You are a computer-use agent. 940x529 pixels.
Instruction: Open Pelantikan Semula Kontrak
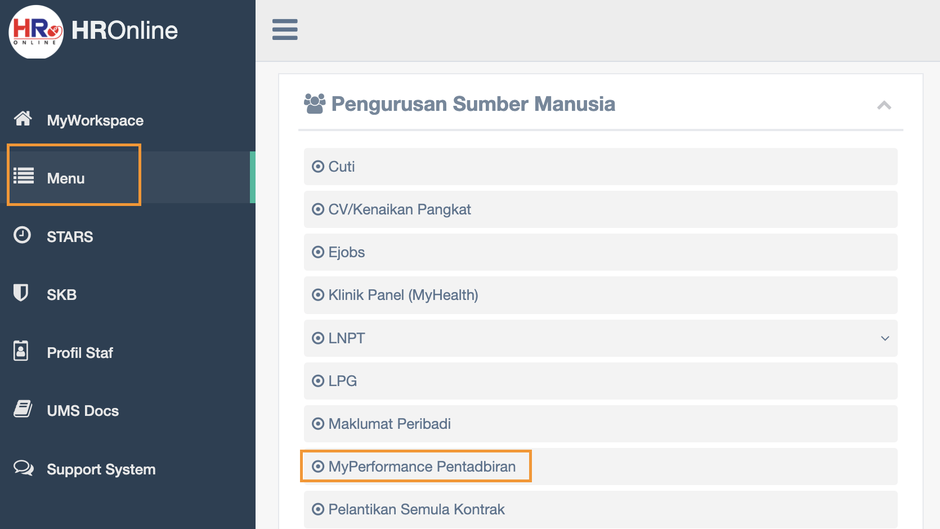pos(416,509)
